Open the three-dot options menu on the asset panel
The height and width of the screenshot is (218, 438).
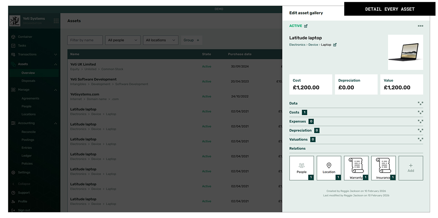click(x=420, y=26)
